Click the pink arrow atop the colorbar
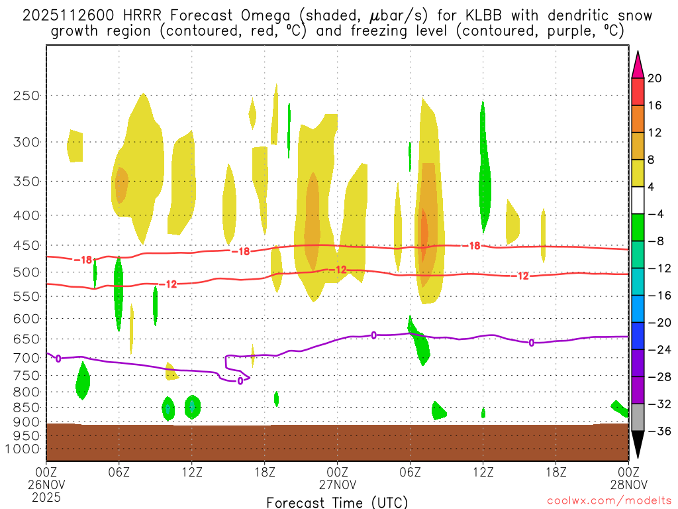The width and height of the screenshot is (678, 509). click(638, 65)
